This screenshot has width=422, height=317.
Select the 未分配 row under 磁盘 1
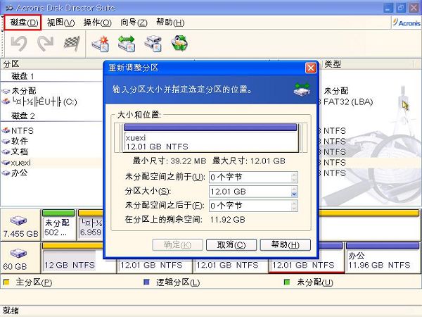51,91
